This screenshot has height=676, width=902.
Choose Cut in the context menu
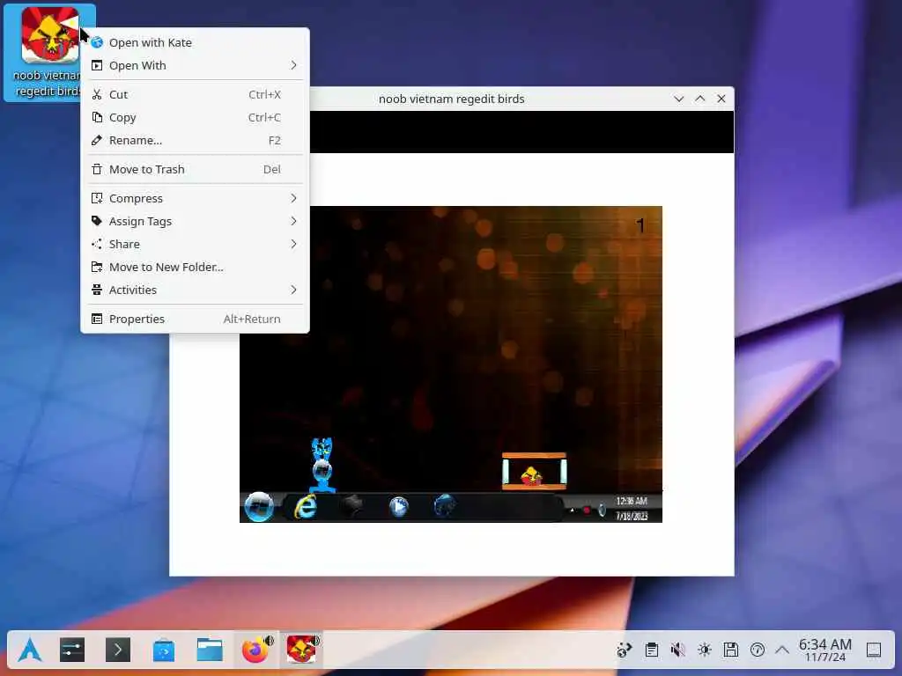(195, 94)
